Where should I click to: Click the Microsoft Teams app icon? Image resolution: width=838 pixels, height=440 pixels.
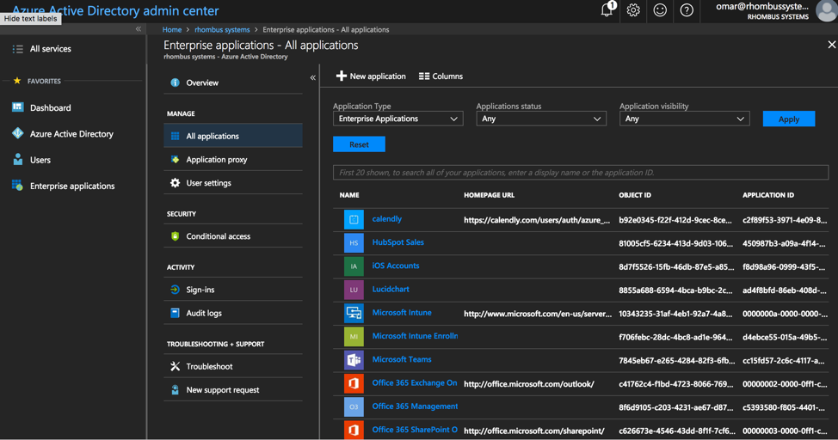click(x=354, y=360)
